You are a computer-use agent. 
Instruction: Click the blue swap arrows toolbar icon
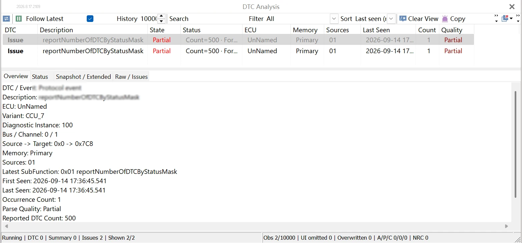coord(6,19)
